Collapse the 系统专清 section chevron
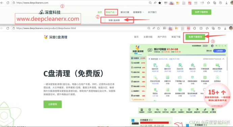 [x=223, y=59]
